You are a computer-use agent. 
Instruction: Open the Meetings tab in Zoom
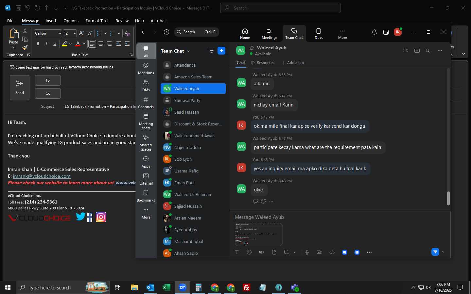[269, 34]
